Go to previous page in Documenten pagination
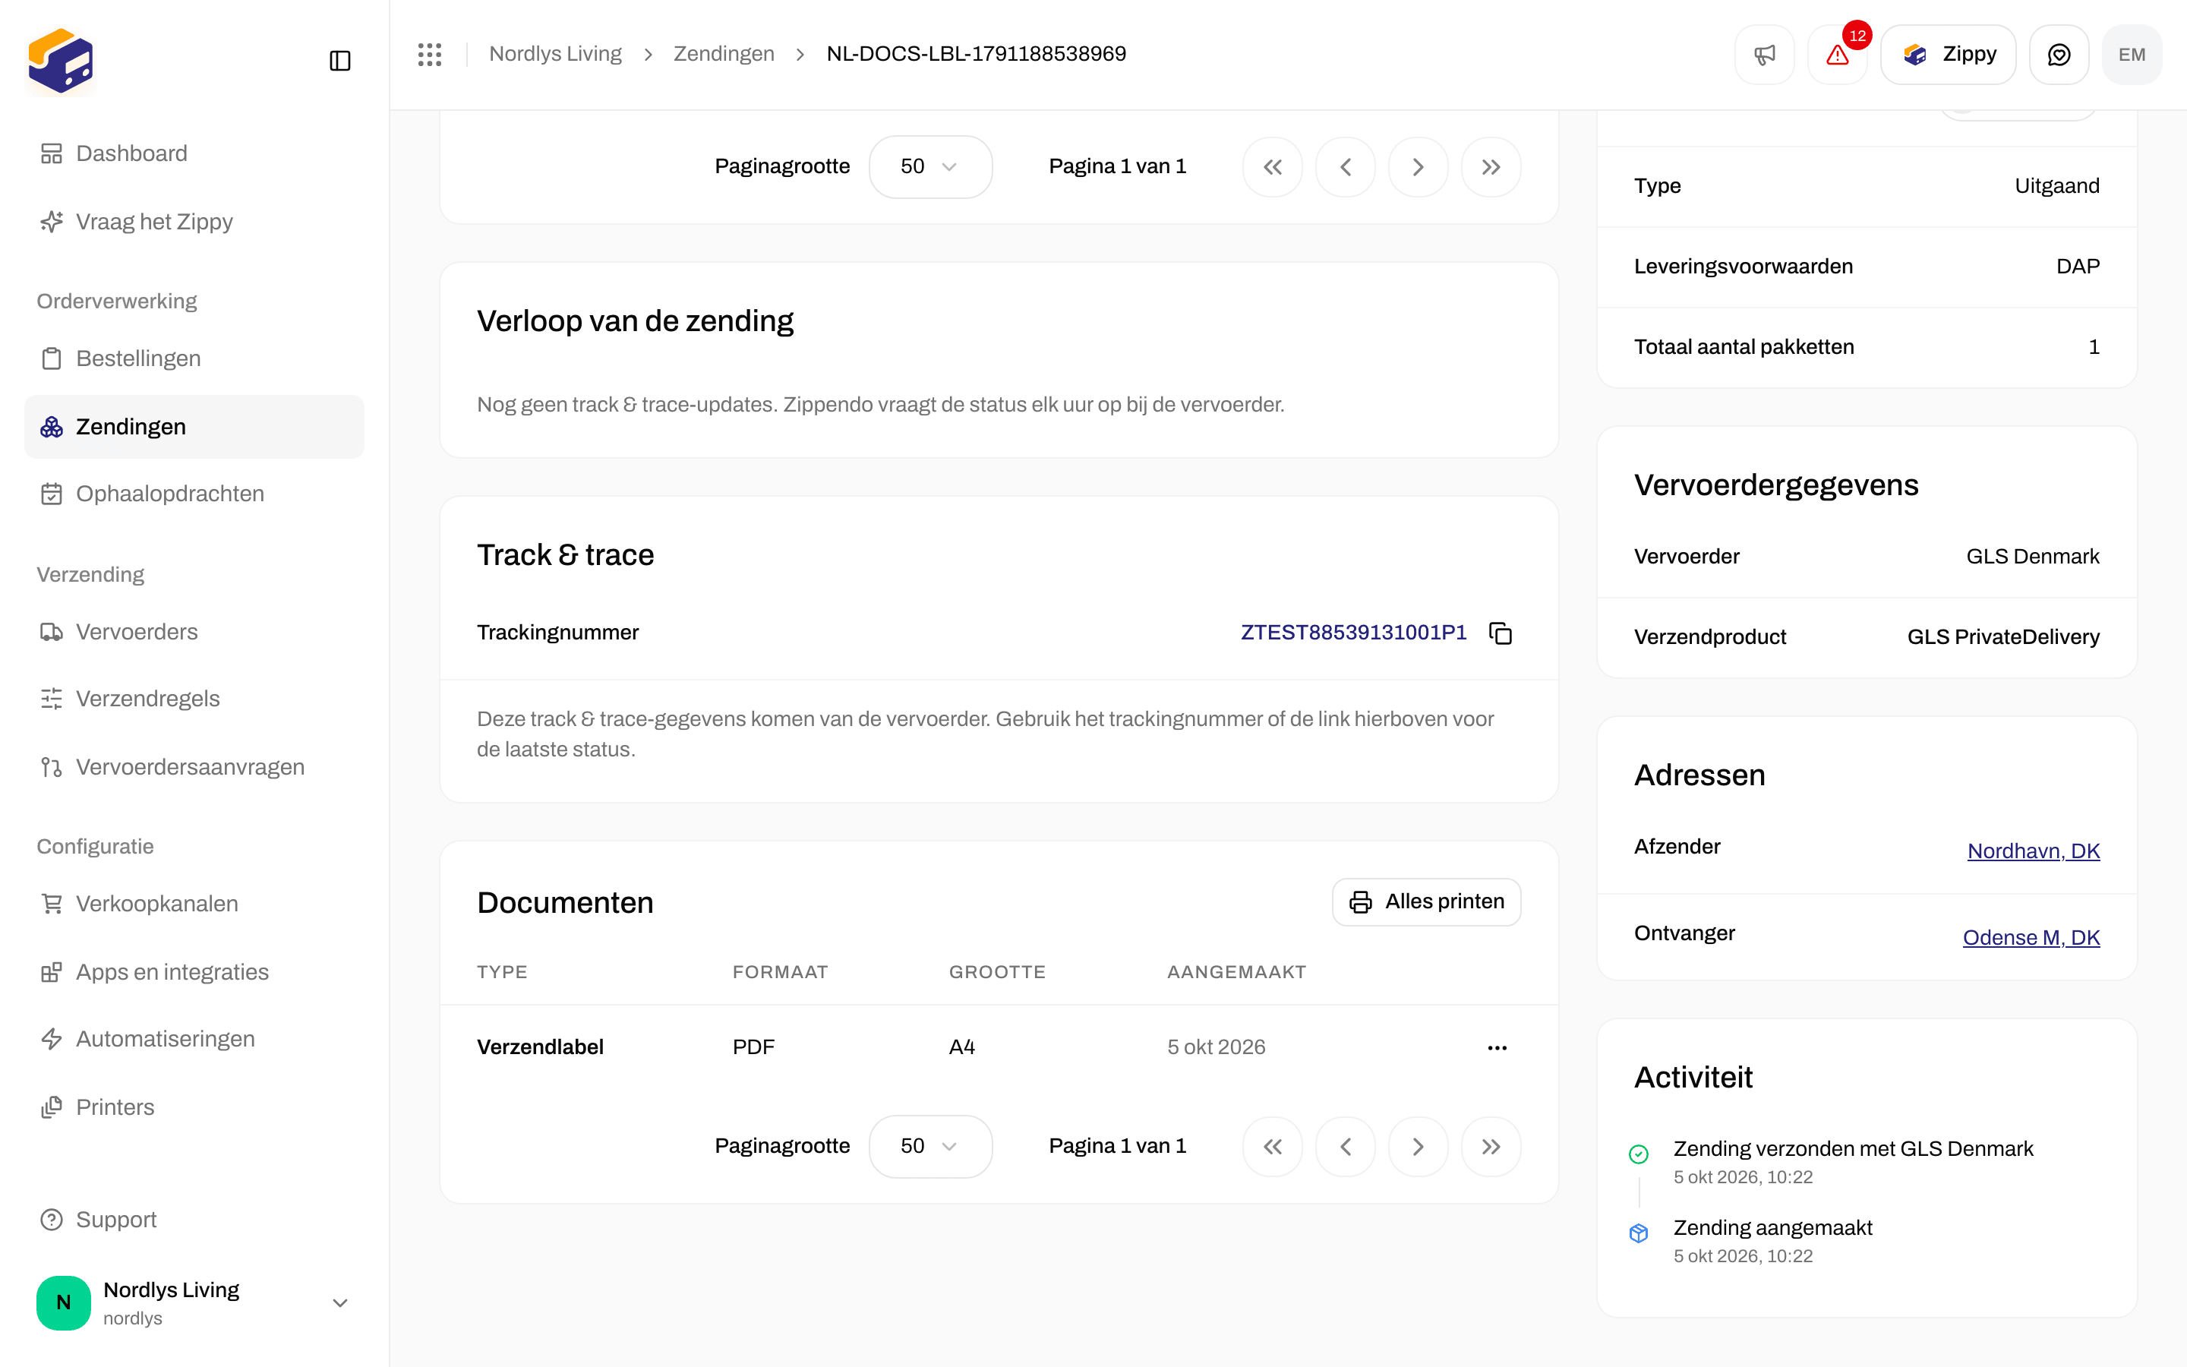Screen dimensions: 2187x1367 pos(1346,1147)
